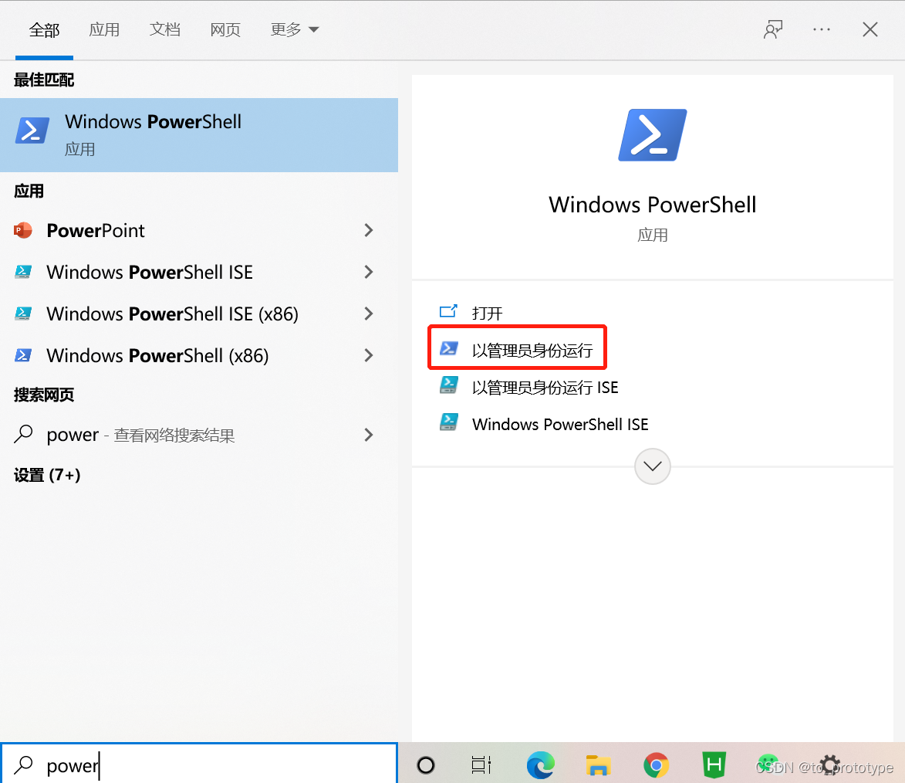Click 以管理员身份运行 ISE action
The height and width of the screenshot is (783, 905).
pyautogui.click(x=545, y=387)
